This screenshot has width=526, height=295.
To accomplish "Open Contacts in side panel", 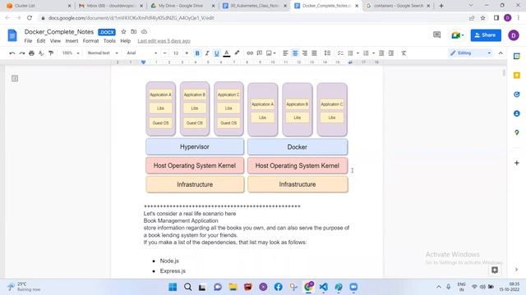I will [517, 114].
